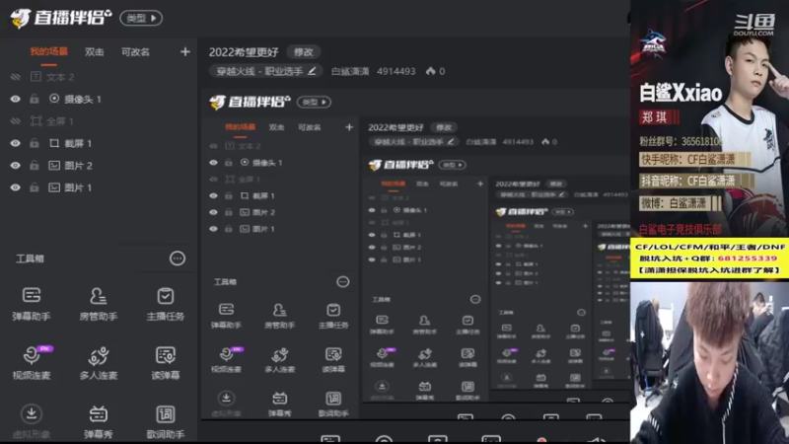Screen dimensions: 789x444
Task: Show the hidden 全屏 1 source
Action: 15,120
